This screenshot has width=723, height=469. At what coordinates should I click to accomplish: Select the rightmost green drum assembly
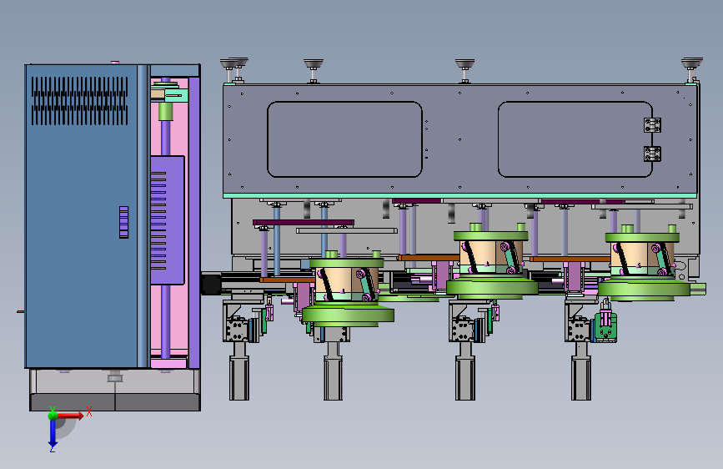point(644,265)
